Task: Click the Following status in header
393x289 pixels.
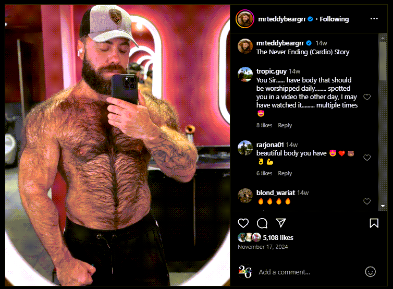Action: (x=334, y=19)
